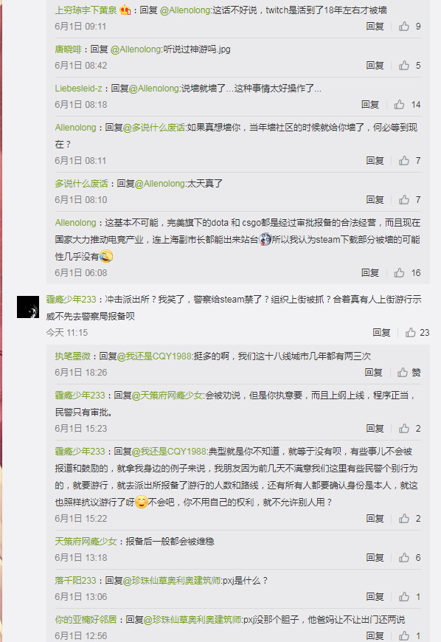Thumbs-up Allenolong's 06:08 comment with 16 likes
This screenshot has height=642, width=441.
399,273
